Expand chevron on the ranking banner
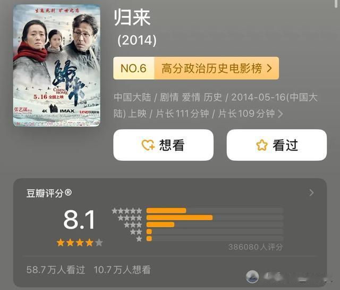This screenshot has height=290, width=340. coord(269,69)
